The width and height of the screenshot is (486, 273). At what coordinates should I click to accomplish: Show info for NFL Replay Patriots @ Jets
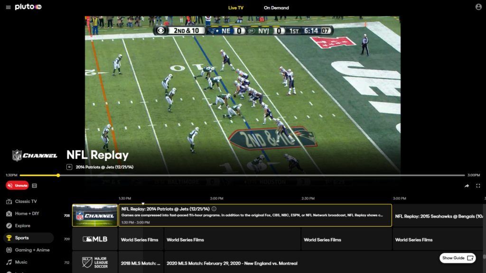point(214,209)
